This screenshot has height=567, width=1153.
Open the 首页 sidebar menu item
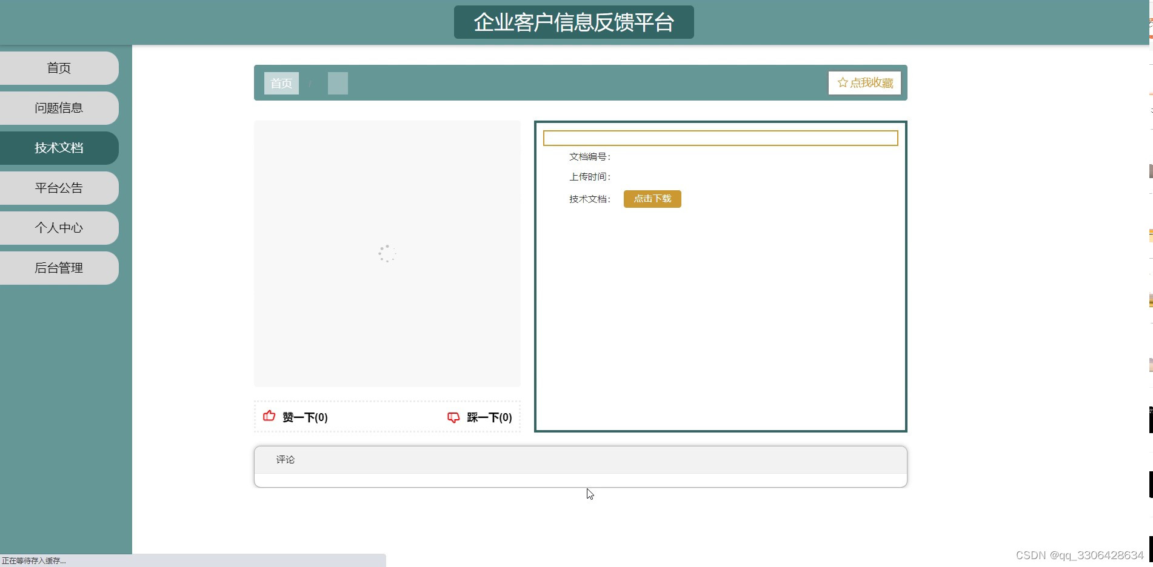pos(59,68)
